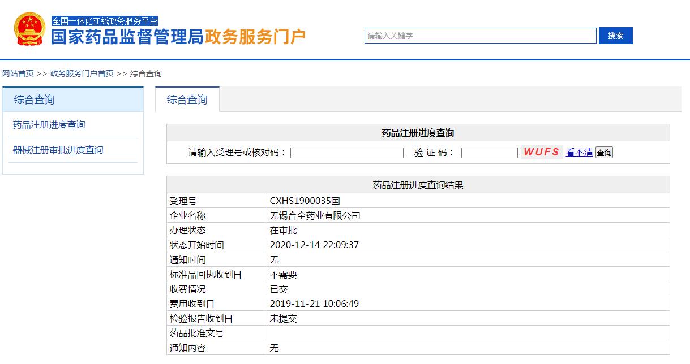
Task: Click 看不清 to refresh captcha
Action: pyautogui.click(x=579, y=153)
